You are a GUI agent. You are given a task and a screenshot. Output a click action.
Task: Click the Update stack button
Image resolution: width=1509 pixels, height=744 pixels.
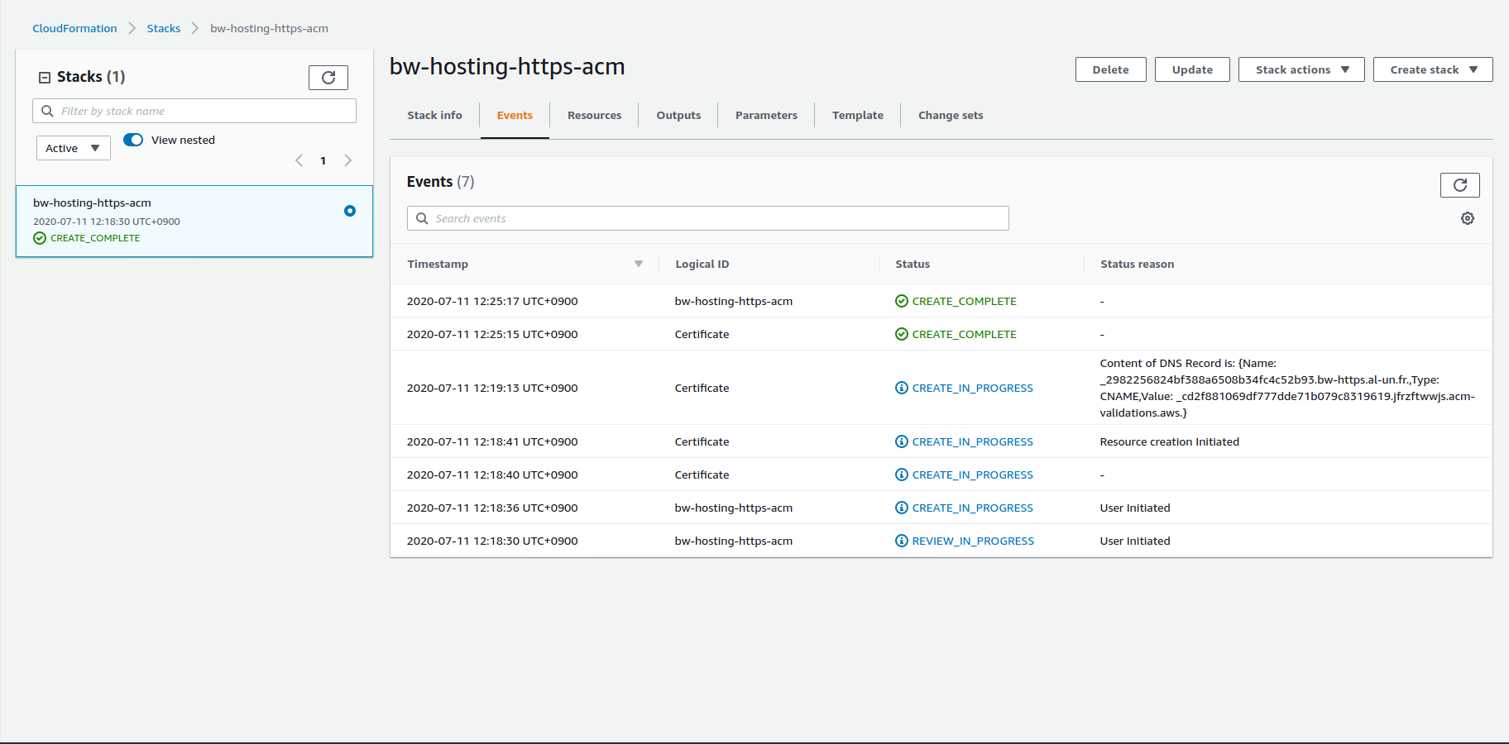(x=1191, y=69)
